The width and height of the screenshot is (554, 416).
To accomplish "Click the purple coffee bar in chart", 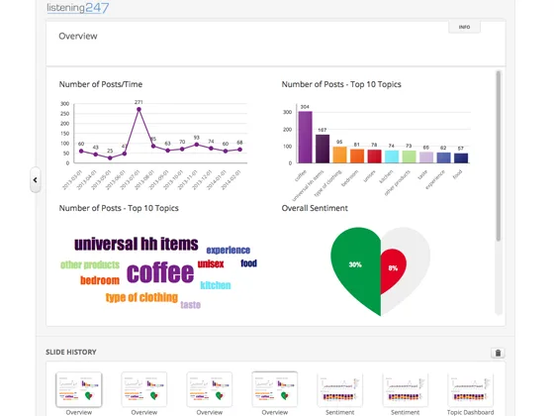I will point(306,138).
